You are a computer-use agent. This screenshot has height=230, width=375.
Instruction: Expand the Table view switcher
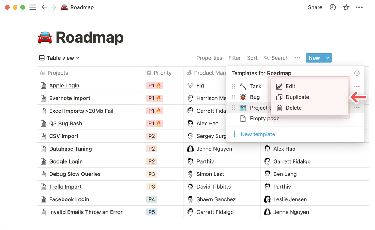59,58
